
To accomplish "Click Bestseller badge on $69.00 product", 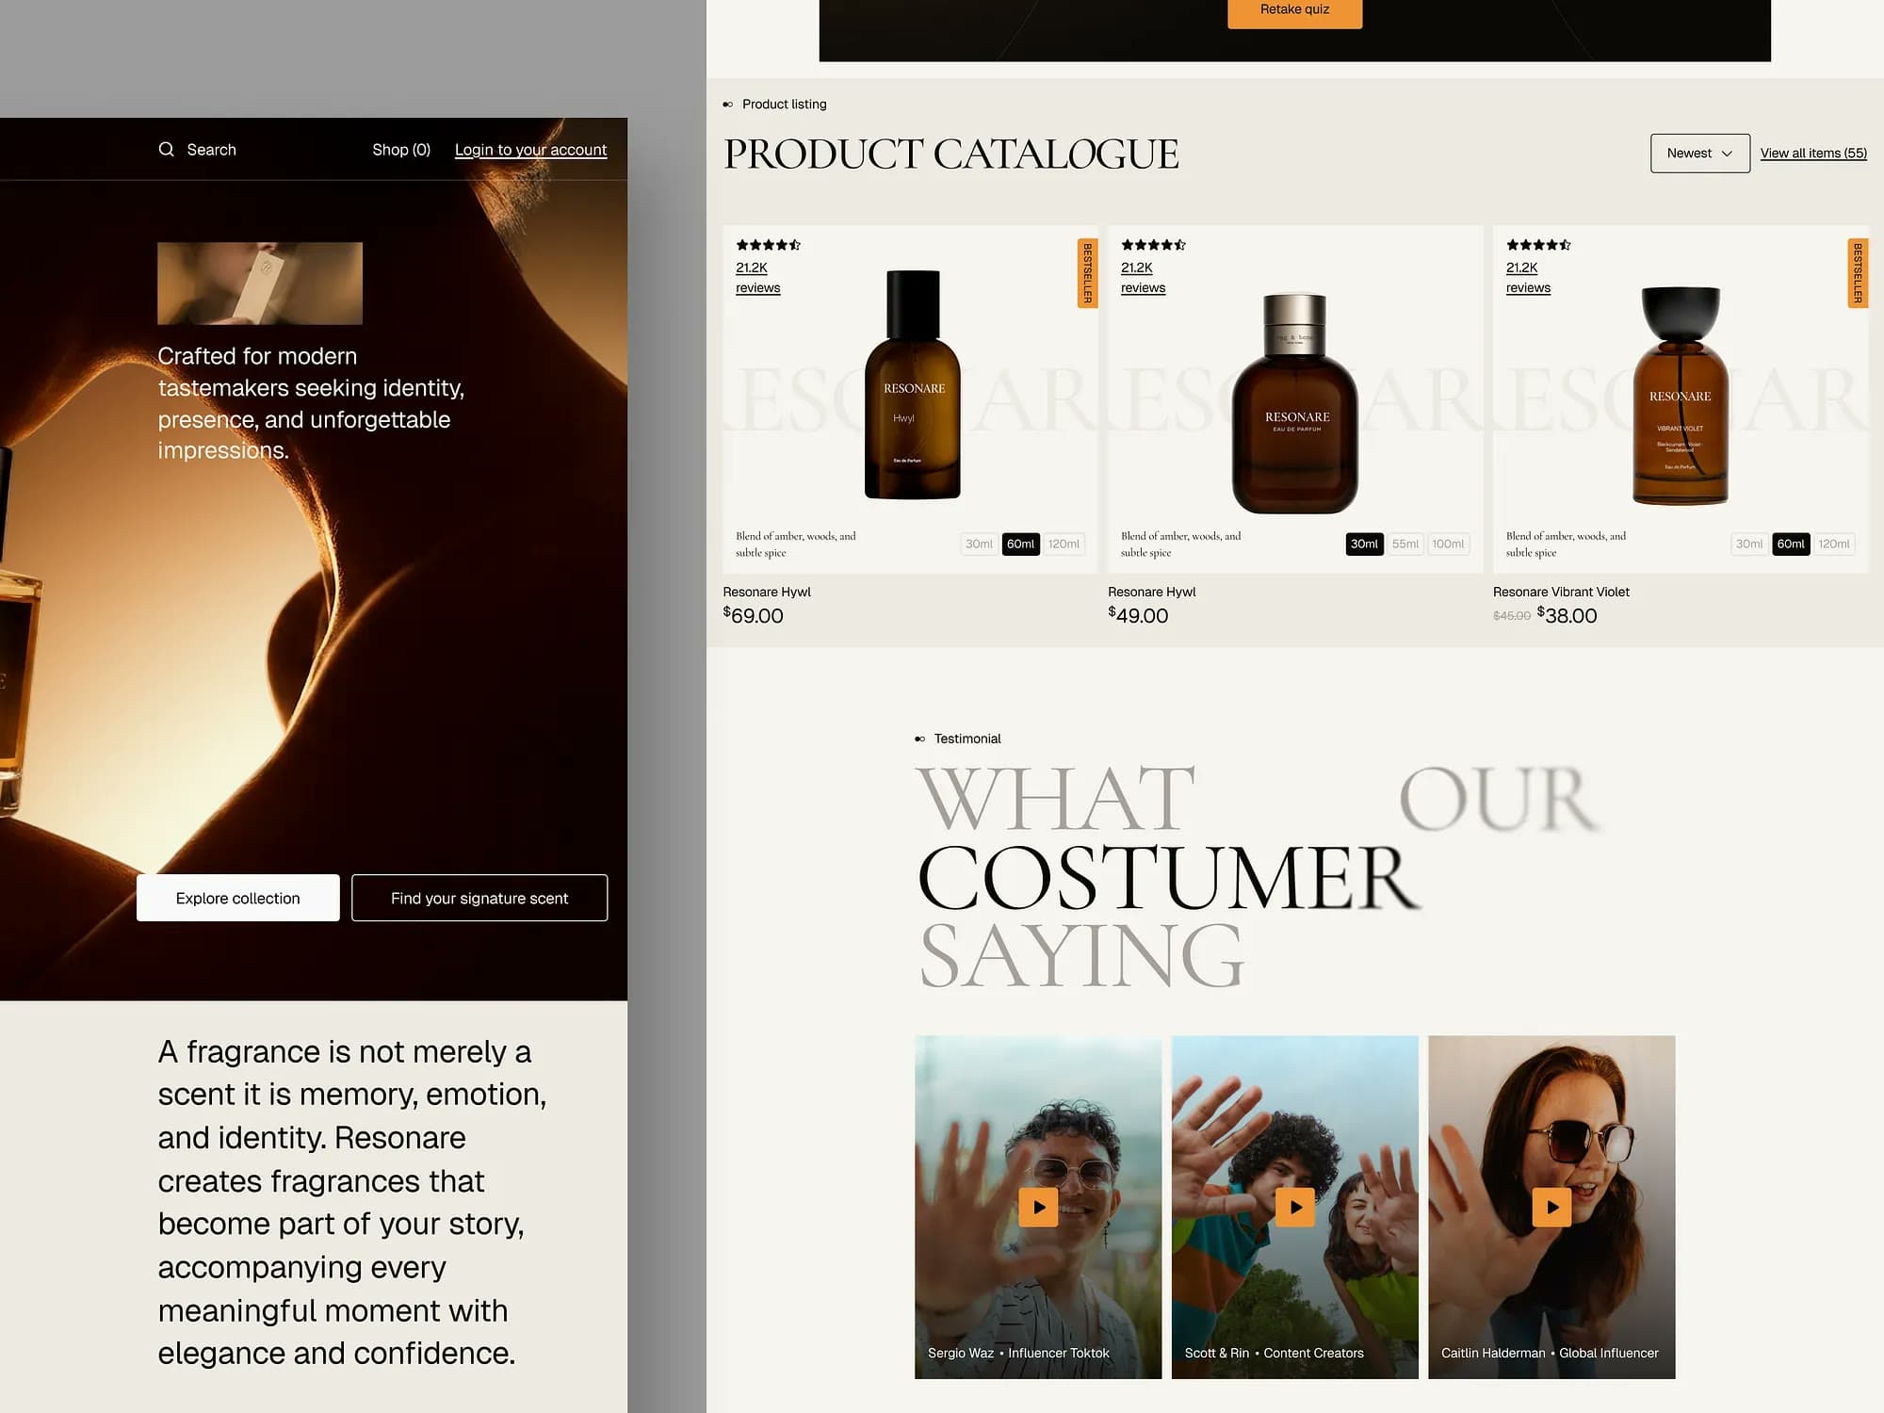I will coord(1087,273).
